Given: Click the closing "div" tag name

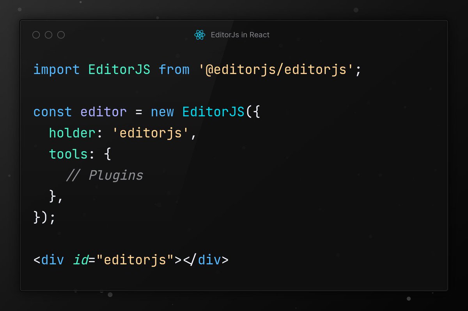Looking at the screenshot, I should tap(209, 260).
